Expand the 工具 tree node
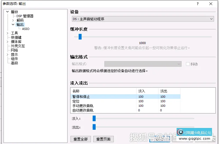The image size is (219, 144). point(8,33)
